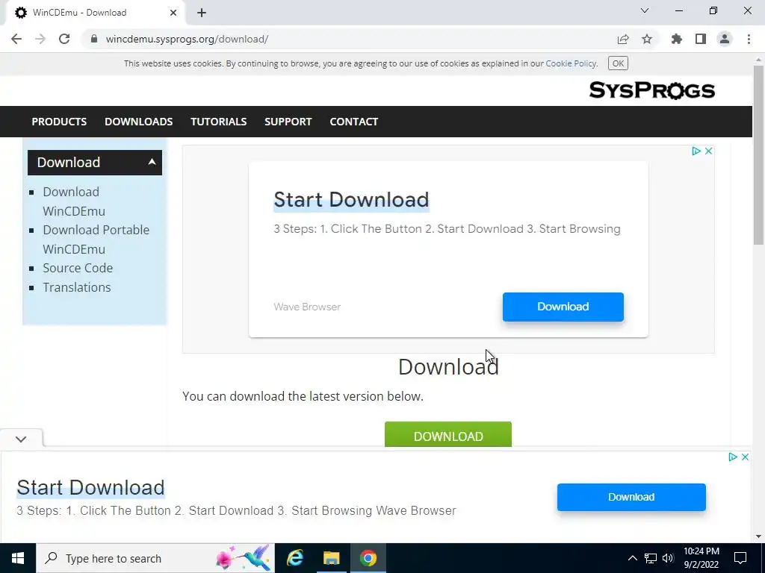Toggle the browser side panel icon
Image resolution: width=765 pixels, height=573 pixels.
pos(701,39)
